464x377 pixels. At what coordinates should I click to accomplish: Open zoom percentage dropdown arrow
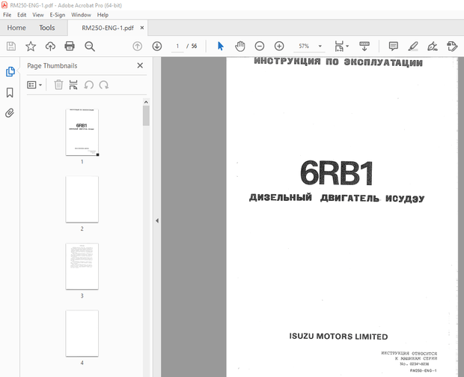[320, 46]
